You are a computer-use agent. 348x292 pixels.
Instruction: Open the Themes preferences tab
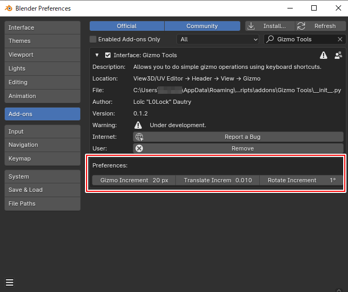(x=42, y=41)
